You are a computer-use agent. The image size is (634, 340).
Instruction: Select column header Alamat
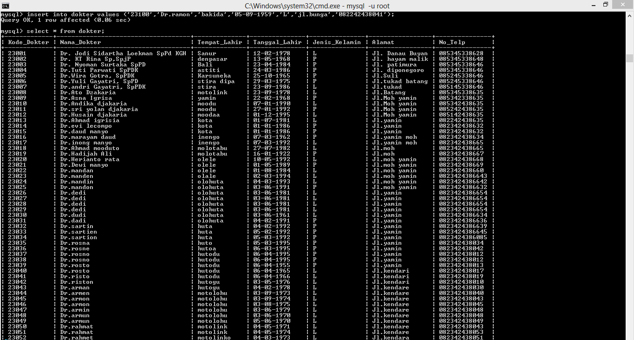click(x=383, y=42)
